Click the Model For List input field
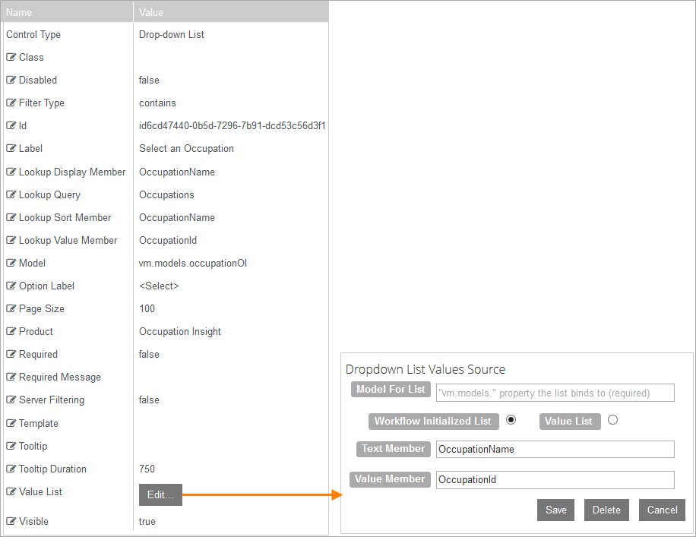Screen dimensions: 696x537 click(555, 393)
